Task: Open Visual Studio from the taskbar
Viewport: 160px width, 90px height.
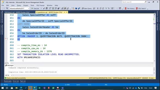Action: click(44, 88)
